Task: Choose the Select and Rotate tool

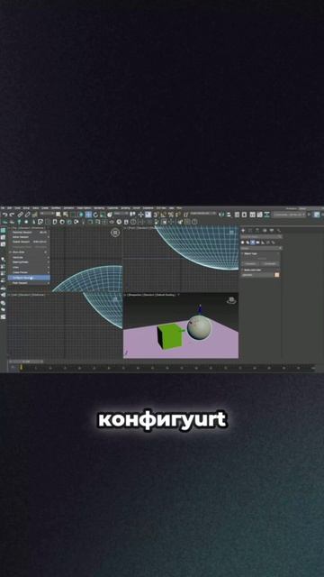Action: coord(95,215)
